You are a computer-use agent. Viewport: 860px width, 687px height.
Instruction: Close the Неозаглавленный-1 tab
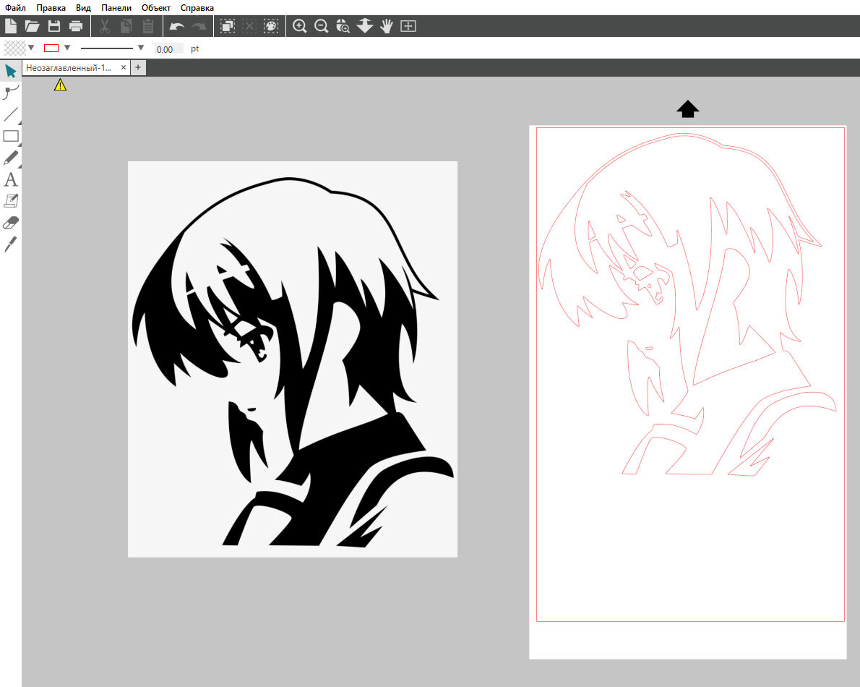tap(124, 67)
